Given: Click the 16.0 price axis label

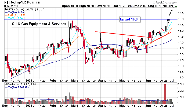Looking at the screenshot, I should point(181,19).
